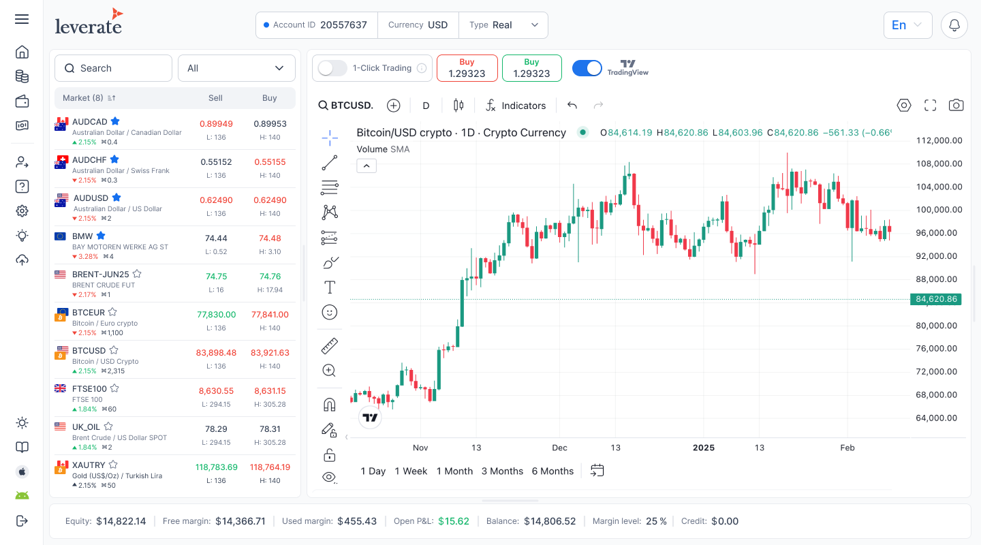
Task: Open the emoji/stickers drawing tool
Action: (x=330, y=312)
